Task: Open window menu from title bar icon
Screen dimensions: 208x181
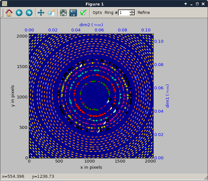Action: coord(4,4)
